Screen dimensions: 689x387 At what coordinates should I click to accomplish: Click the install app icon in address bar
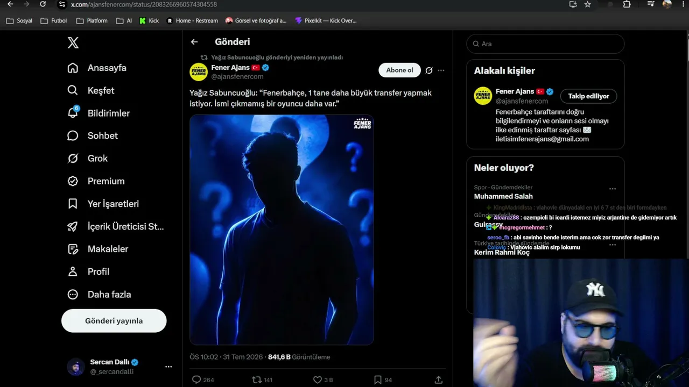click(x=573, y=4)
